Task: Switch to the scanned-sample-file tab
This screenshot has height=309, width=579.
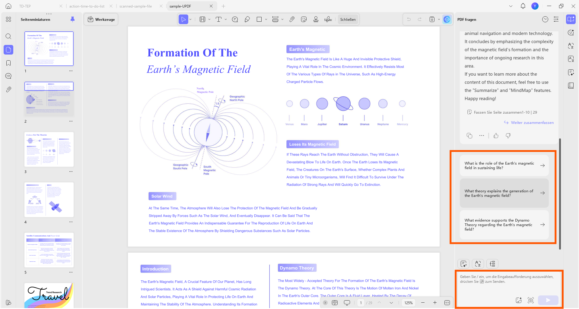Action: [x=136, y=6]
